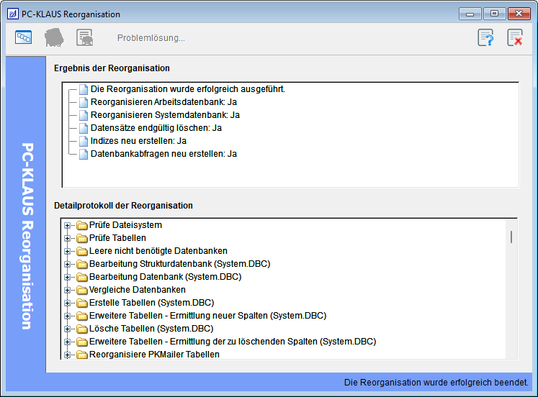The height and width of the screenshot is (397, 538).
Task: Select document icon beside 'Indizes neu erstellen: Ja'
Action: pyautogui.click(x=83, y=141)
